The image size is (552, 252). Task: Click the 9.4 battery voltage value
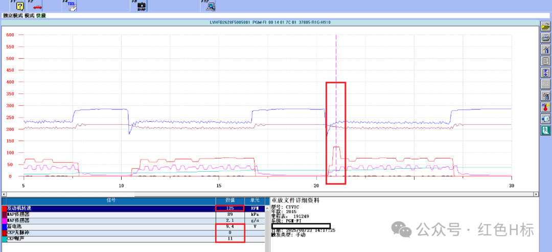tap(230, 226)
